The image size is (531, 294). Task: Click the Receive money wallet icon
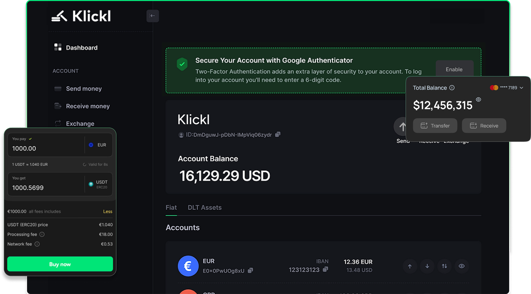point(58,106)
